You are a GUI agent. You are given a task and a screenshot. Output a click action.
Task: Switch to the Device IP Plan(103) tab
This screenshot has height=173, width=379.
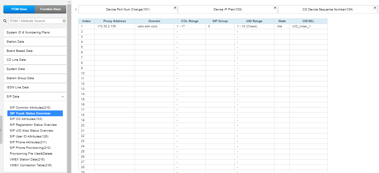(228, 10)
